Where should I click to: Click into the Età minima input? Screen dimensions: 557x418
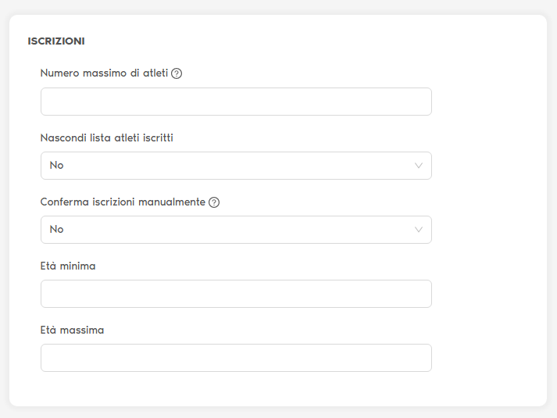(235, 294)
